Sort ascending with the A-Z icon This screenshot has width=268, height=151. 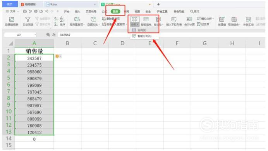[x=56, y=19]
